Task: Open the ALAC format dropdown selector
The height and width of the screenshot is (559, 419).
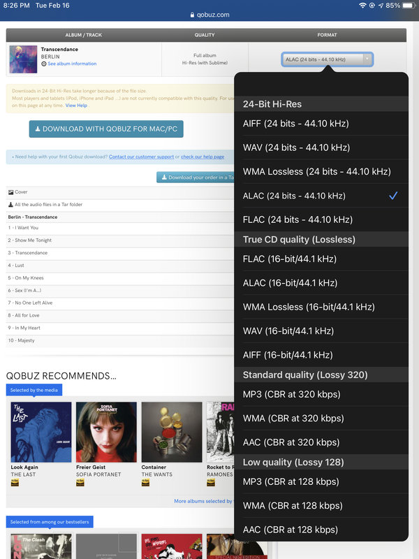Action: click(327, 59)
